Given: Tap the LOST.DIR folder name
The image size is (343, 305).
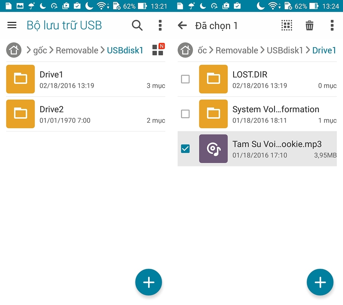Looking at the screenshot, I should click(x=250, y=74).
